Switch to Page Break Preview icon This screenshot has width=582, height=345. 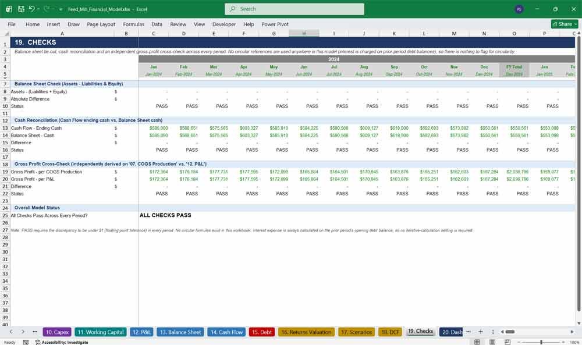[508, 342]
